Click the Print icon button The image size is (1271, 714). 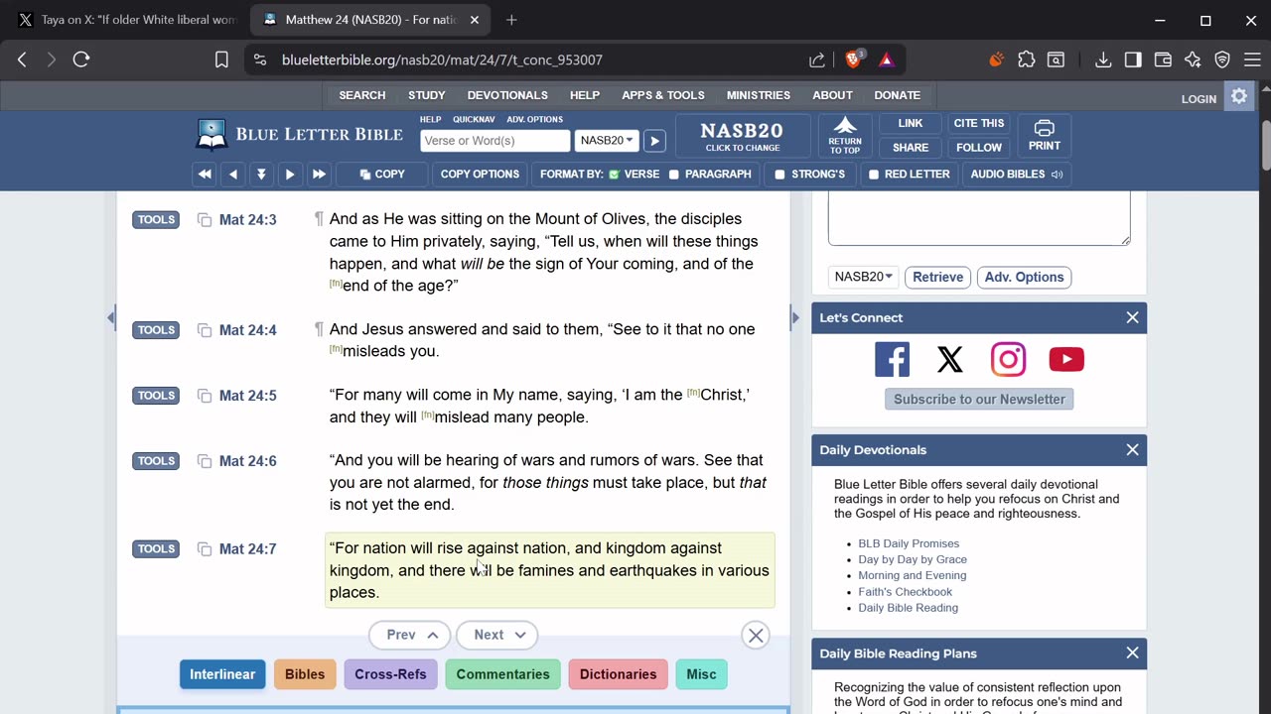point(1044,136)
